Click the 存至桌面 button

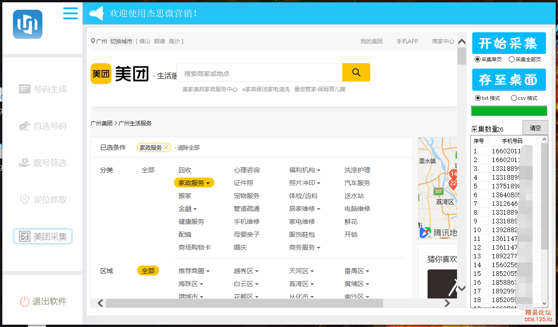[509, 80]
